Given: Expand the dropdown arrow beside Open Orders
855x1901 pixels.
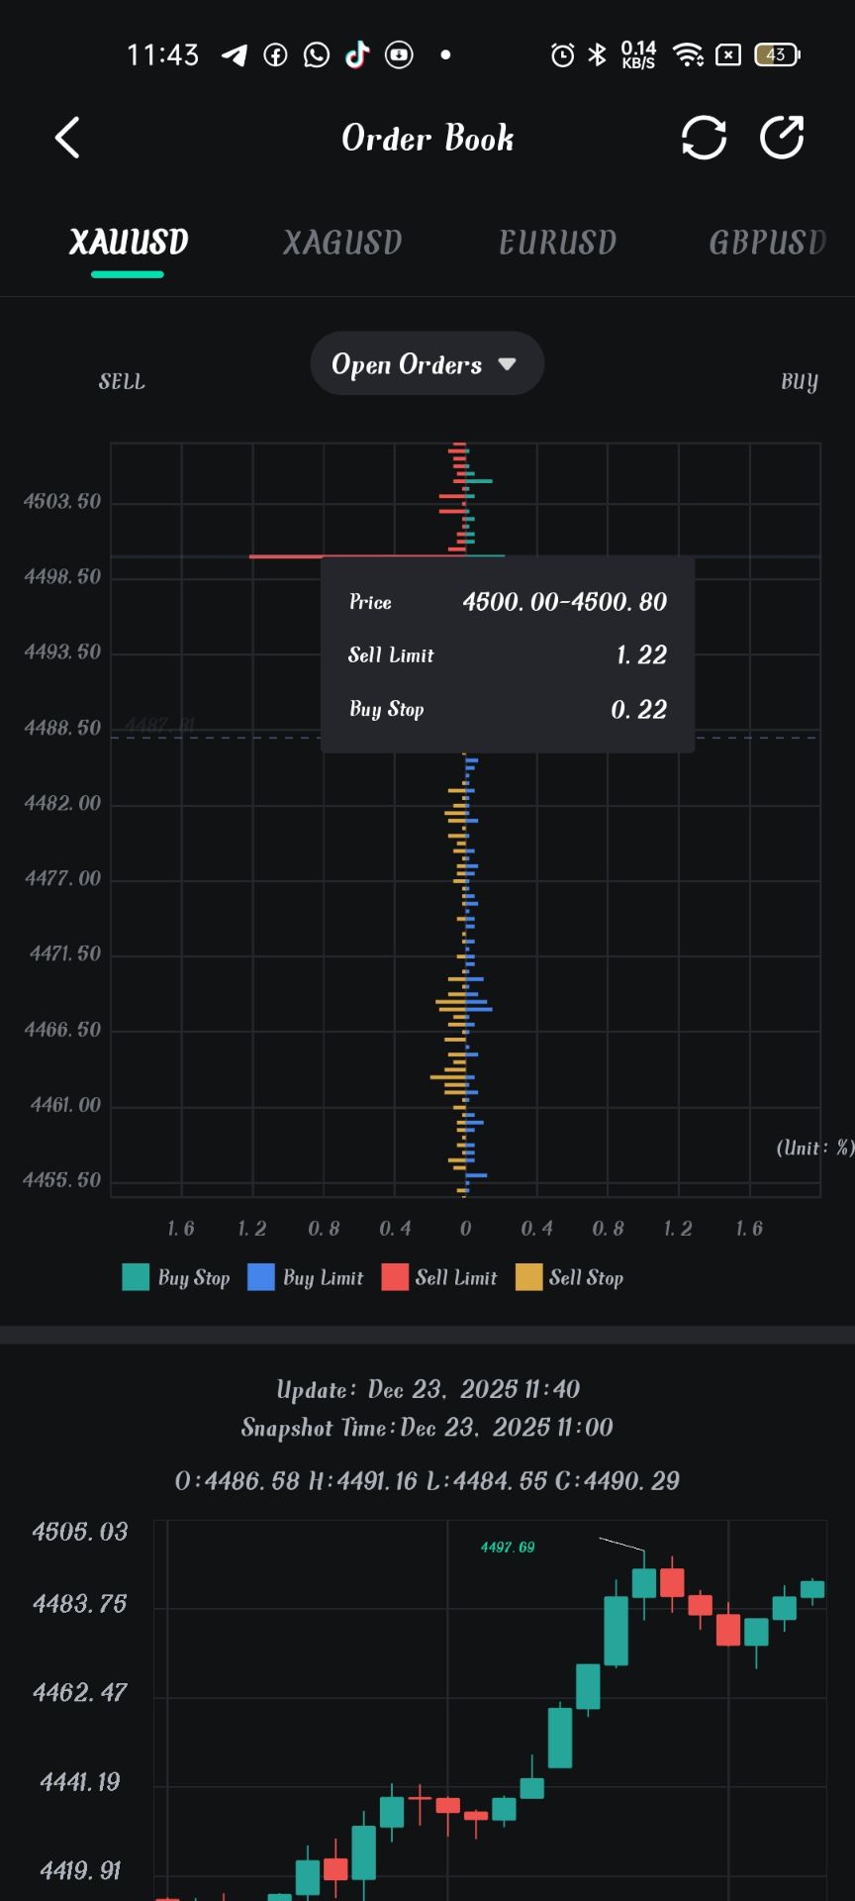Looking at the screenshot, I should tap(508, 364).
